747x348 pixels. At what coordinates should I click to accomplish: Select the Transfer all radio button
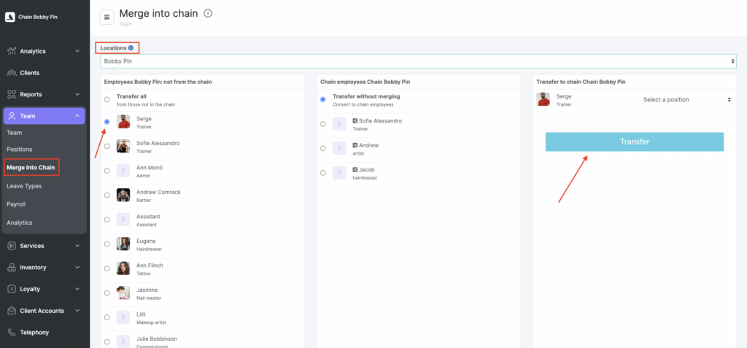coord(107,99)
